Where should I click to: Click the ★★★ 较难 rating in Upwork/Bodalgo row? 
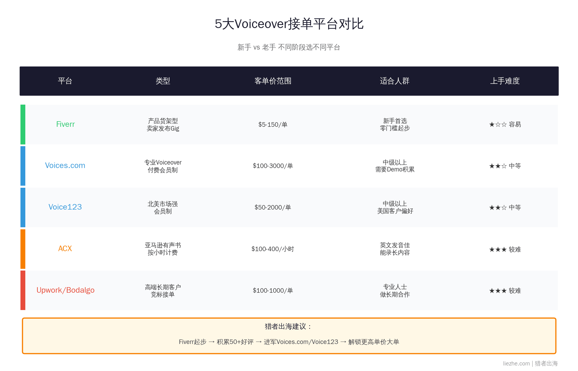click(505, 291)
